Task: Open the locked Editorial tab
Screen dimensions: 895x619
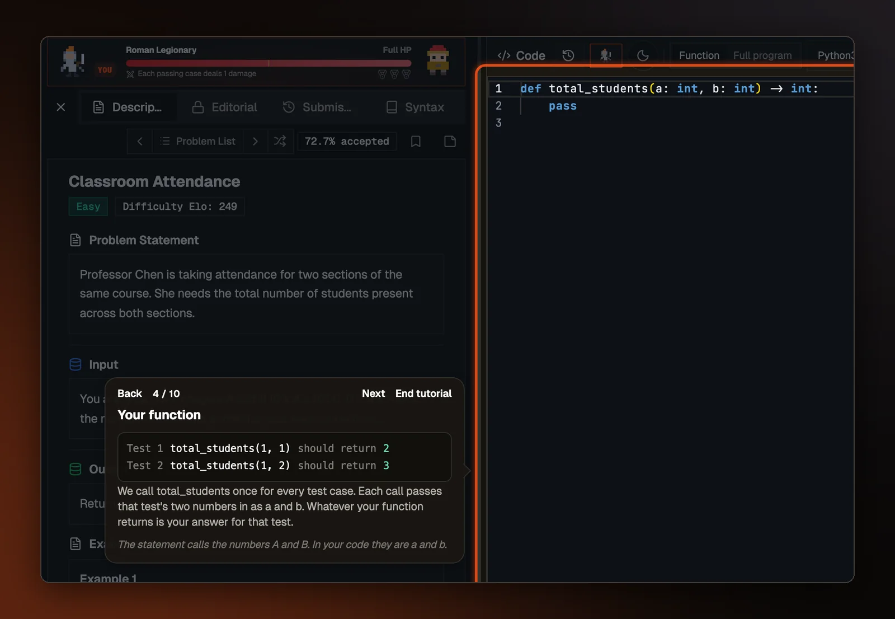Action: [224, 107]
